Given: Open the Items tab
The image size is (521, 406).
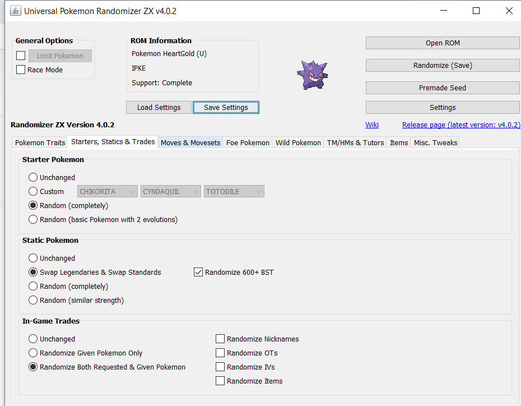Looking at the screenshot, I should 399,142.
